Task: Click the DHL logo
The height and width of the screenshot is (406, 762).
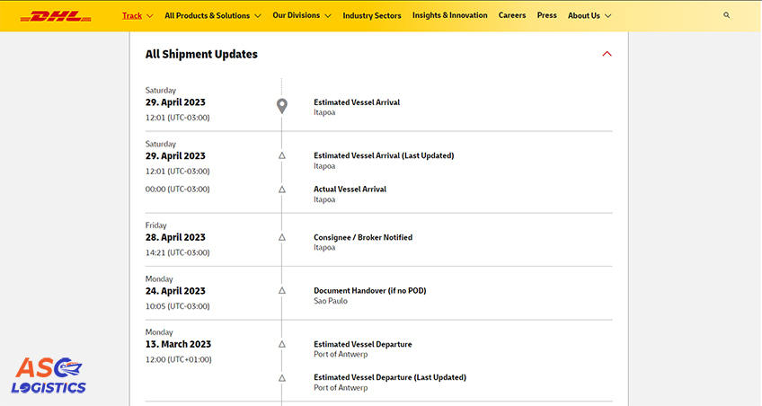Action: [56, 15]
